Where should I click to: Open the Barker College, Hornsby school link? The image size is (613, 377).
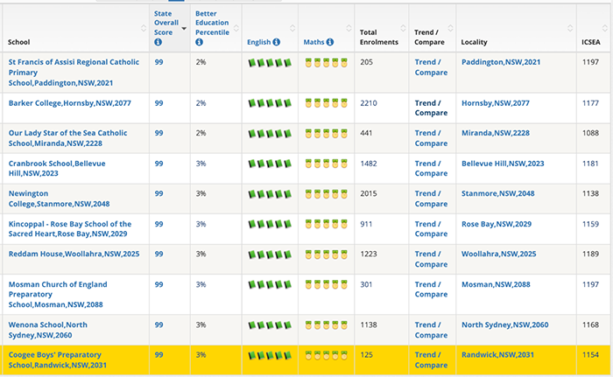(70, 103)
